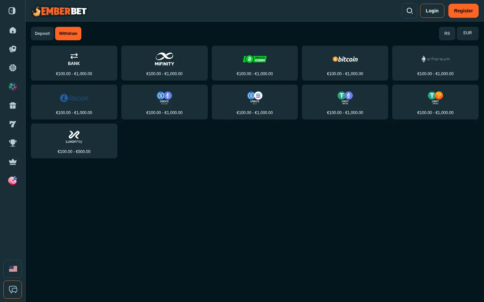This screenshot has width=484, height=302.
Task: Select the Withdraw tab
Action: coord(68,34)
